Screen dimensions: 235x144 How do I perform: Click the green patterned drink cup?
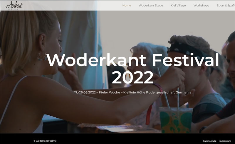coord(176,120)
